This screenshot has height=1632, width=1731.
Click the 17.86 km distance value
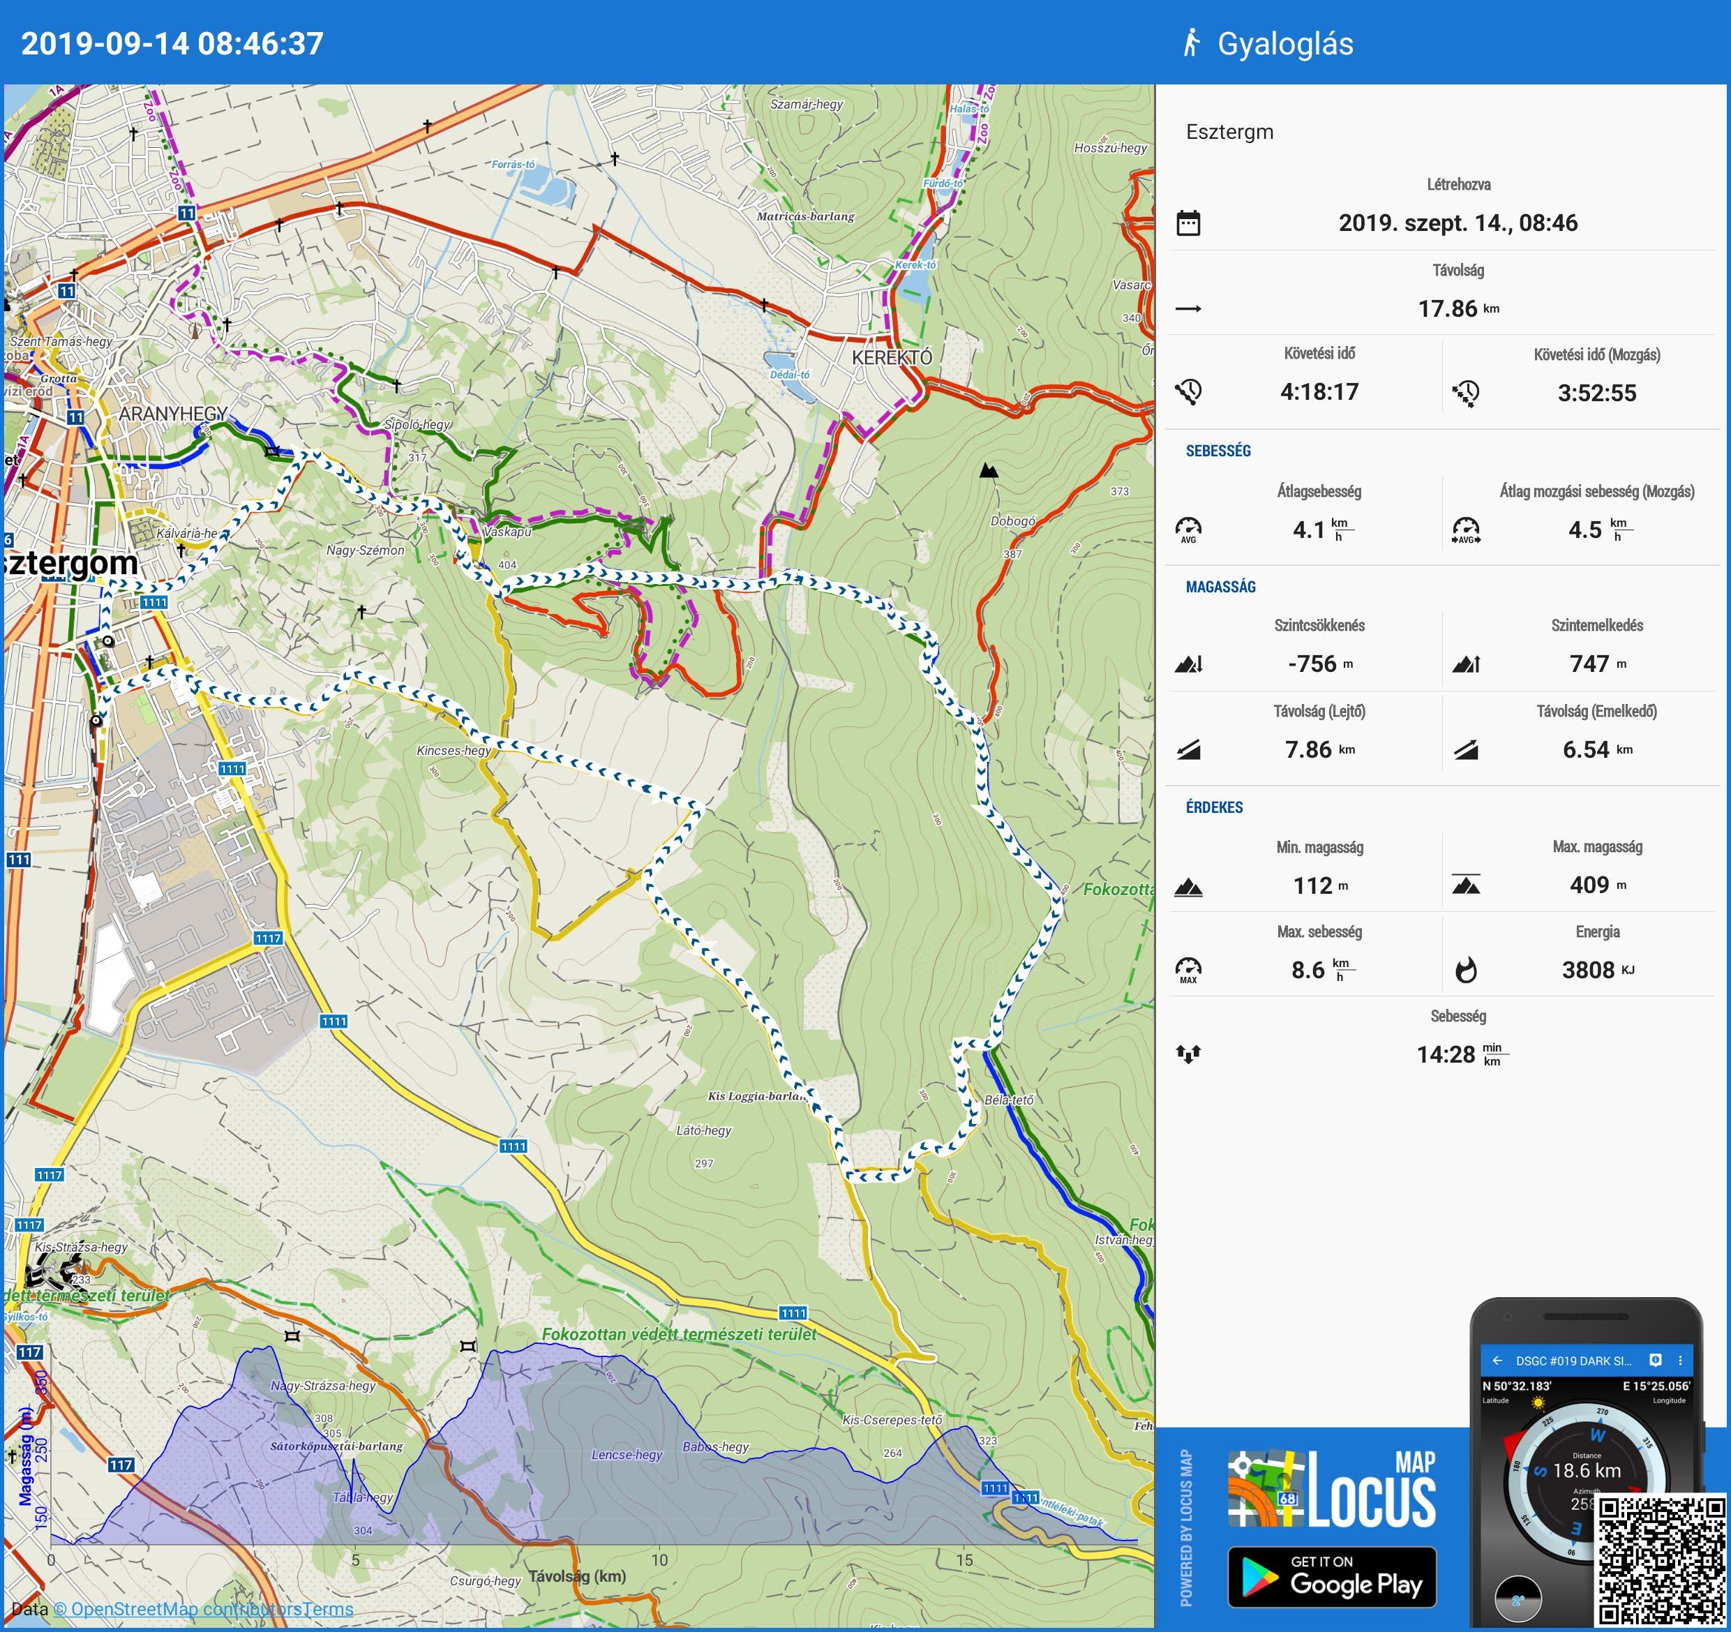[1458, 308]
